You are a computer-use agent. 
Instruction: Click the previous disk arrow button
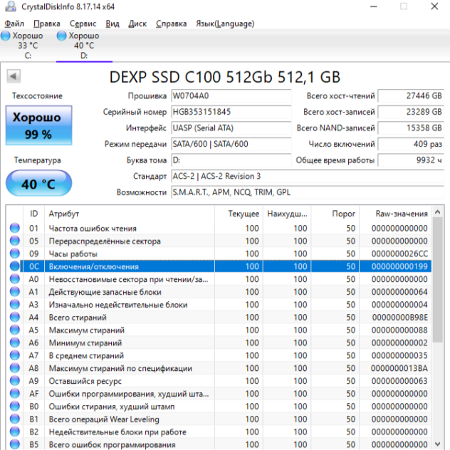(14, 76)
